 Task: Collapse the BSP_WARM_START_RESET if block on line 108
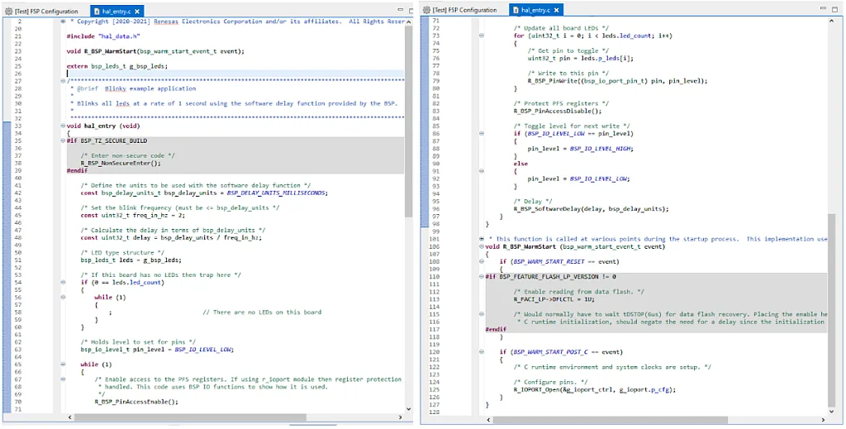(482, 262)
